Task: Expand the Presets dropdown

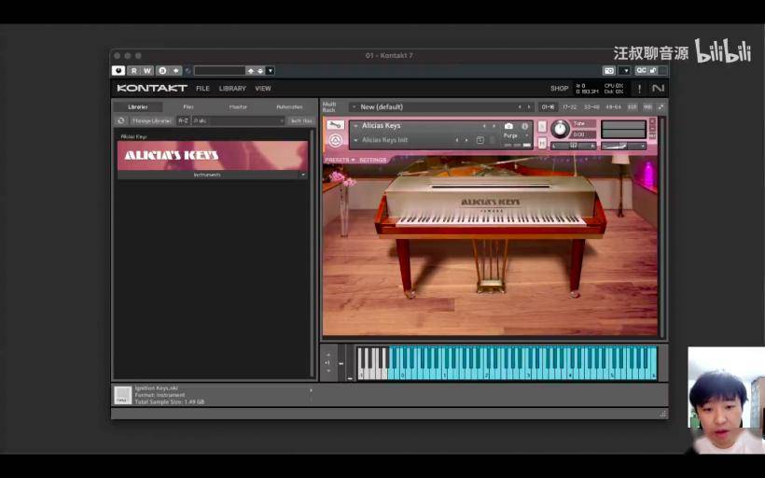Action: (x=340, y=160)
